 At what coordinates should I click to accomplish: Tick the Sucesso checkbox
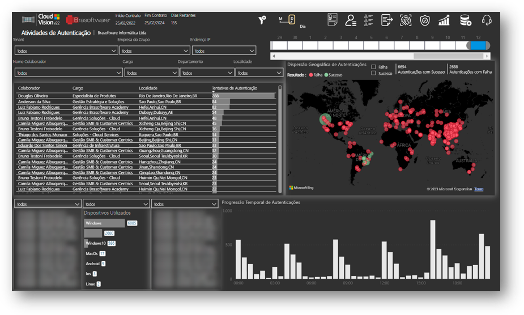pos(374,73)
